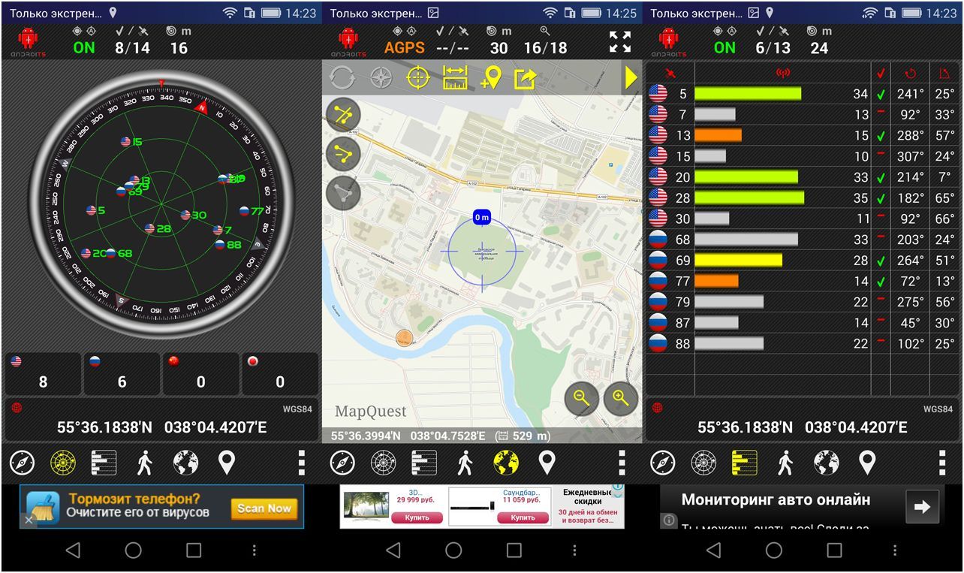Enter fullscreen map with the four-arrows icon
Screen dimensions: 964x573
(620, 42)
